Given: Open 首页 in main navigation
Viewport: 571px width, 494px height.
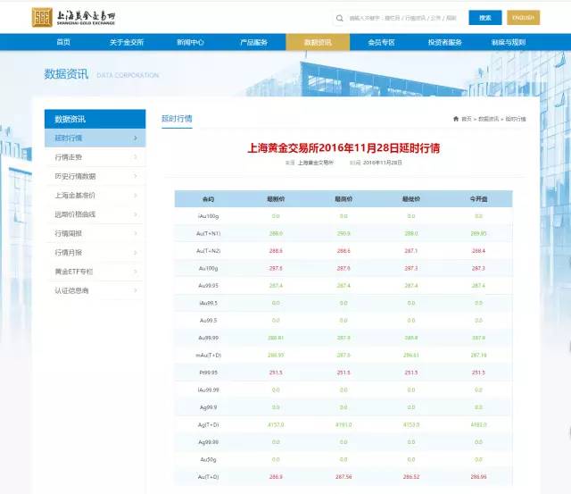Looking at the screenshot, I should tap(63, 42).
